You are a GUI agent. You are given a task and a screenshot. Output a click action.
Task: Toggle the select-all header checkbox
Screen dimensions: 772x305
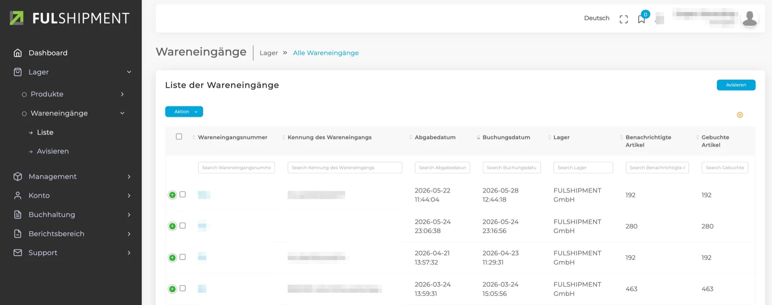pos(179,136)
